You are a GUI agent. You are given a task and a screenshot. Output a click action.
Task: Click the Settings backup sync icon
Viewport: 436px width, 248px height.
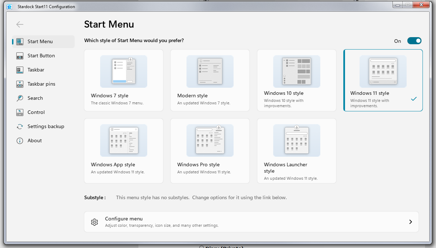point(20,126)
